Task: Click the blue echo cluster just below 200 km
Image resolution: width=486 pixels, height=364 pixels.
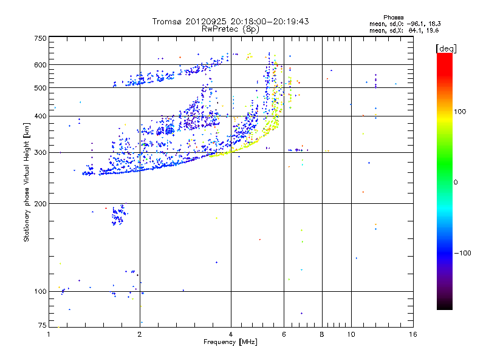Action: tap(119, 215)
